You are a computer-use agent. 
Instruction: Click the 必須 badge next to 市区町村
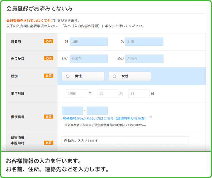coord(49,143)
